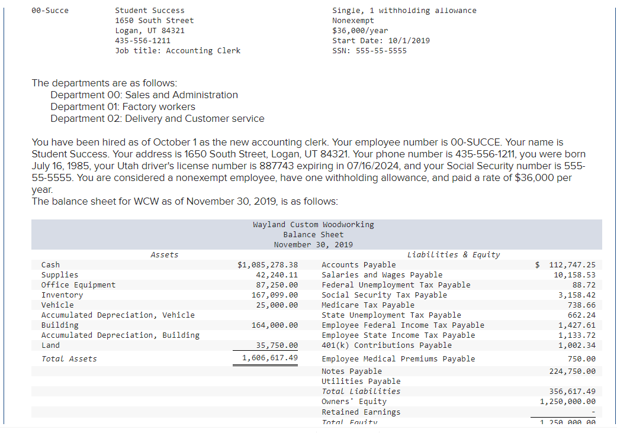Click Department 00: Sales and Administration
Viewport: 617px width, 433px height.
(144, 95)
